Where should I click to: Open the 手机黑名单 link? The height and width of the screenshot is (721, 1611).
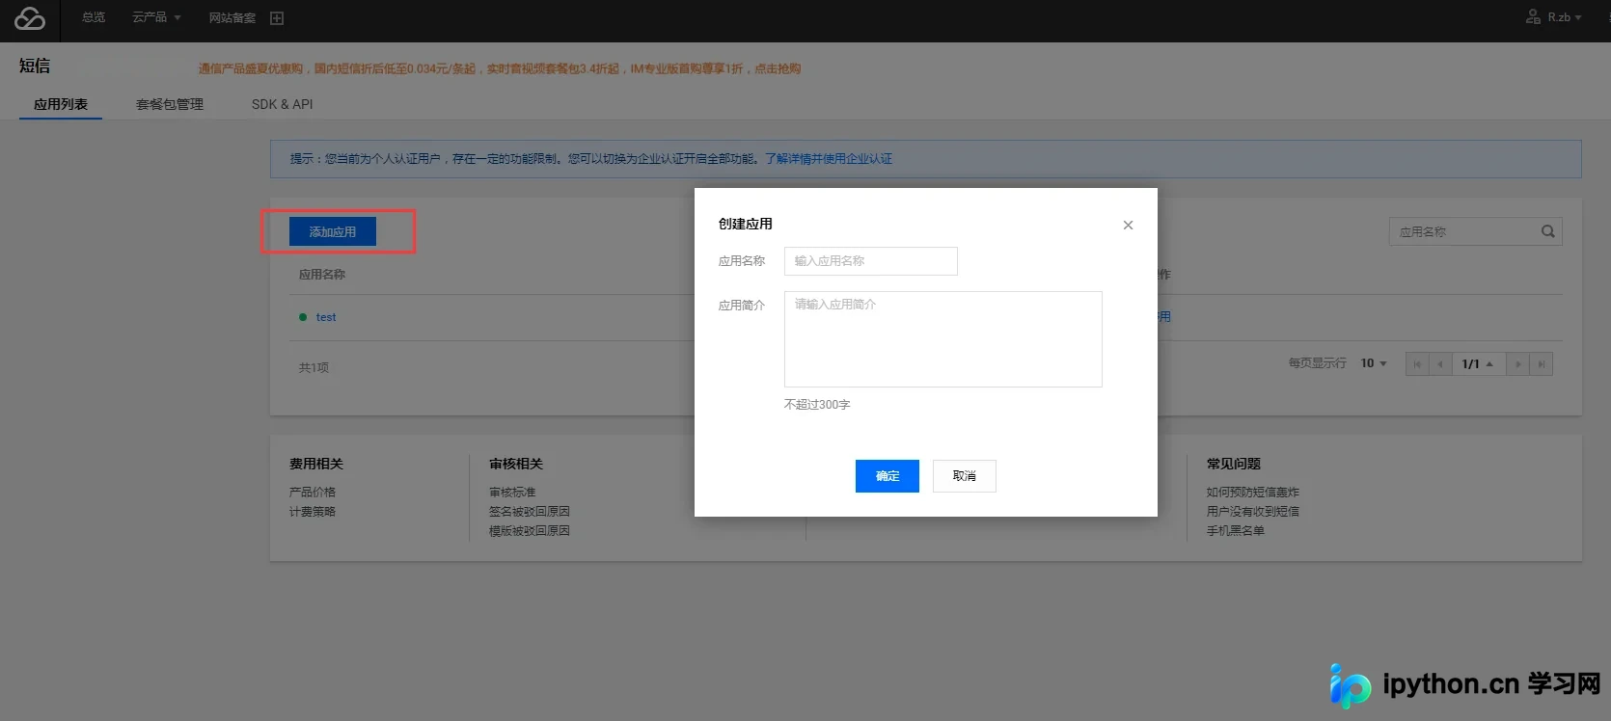pyautogui.click(x=1236, y=530)
